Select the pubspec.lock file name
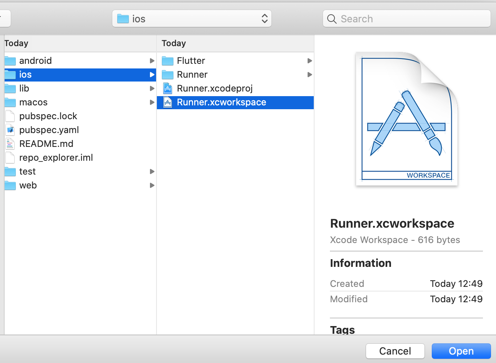 coord(48,116)
